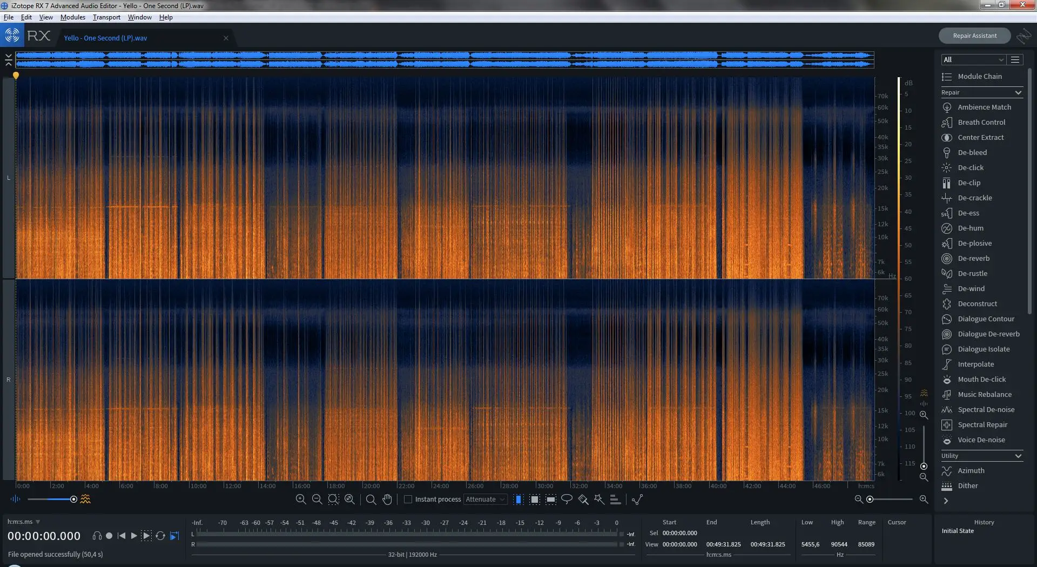Start playback with the Play button
Viewport: 1037px width, 567px height.
(134, 536)
